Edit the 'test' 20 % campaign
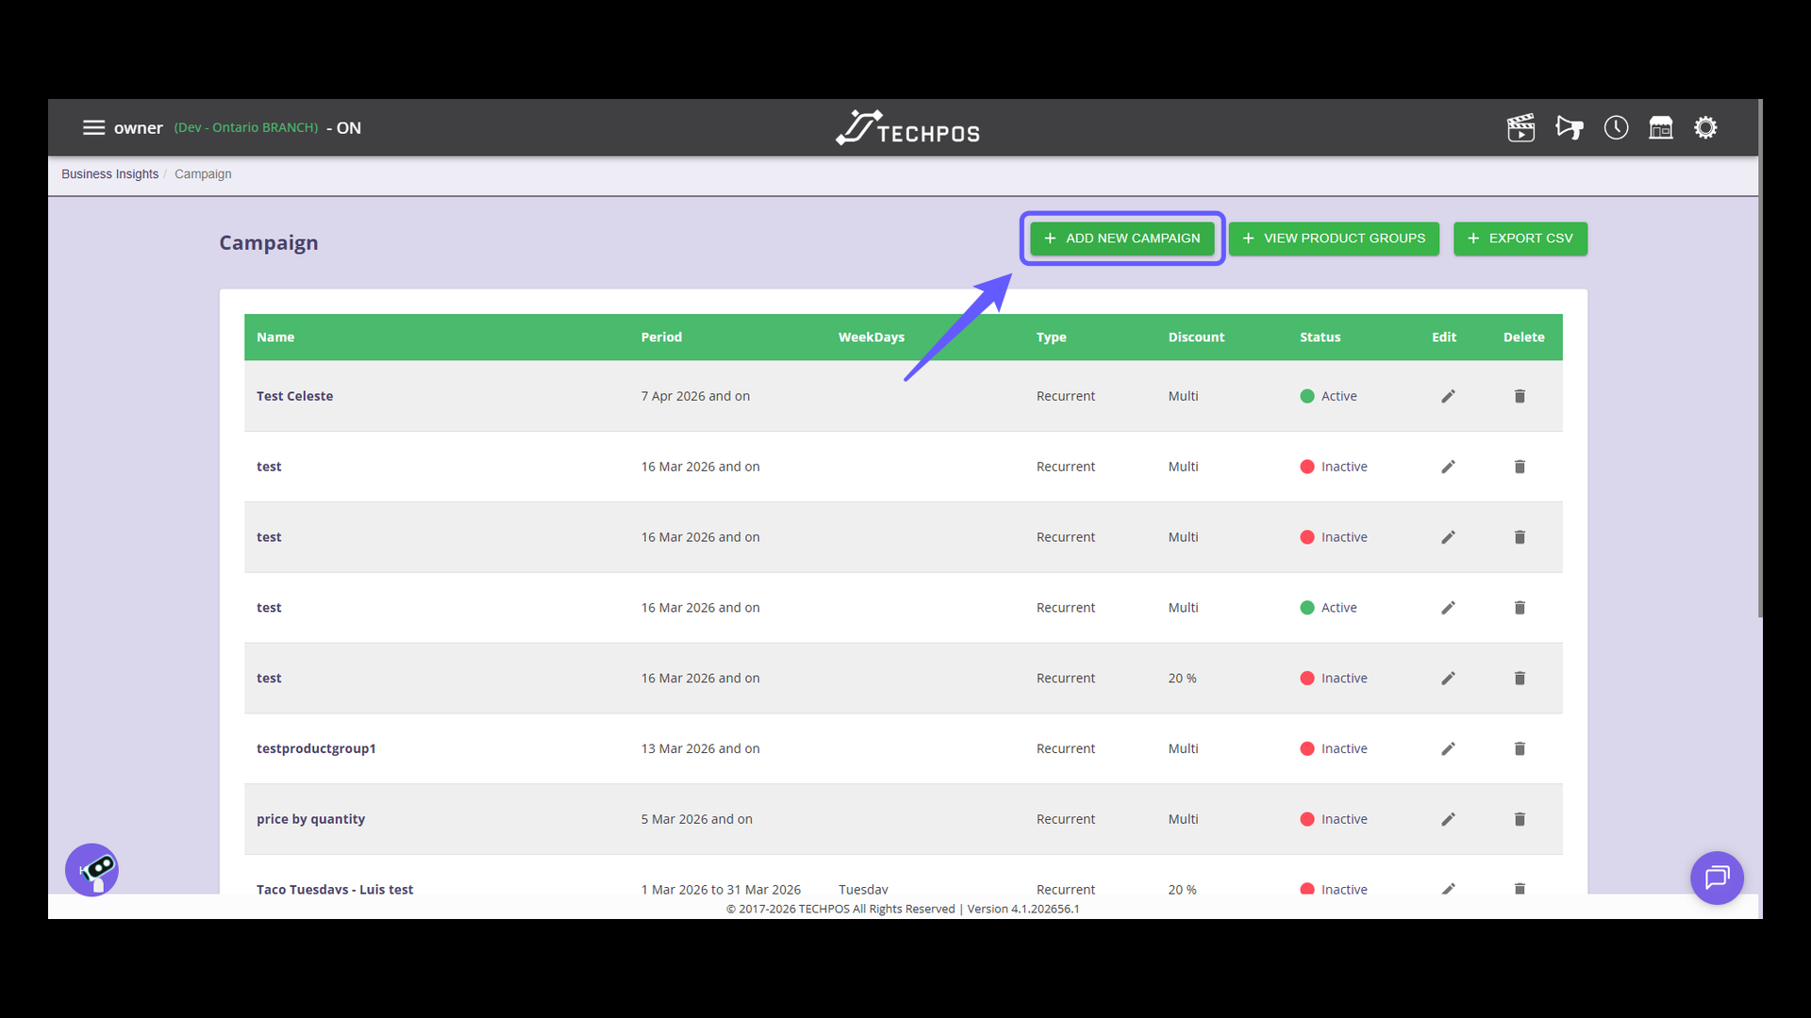The width and height of the screenshot is (1811, 1018). tap(1448, 679)
